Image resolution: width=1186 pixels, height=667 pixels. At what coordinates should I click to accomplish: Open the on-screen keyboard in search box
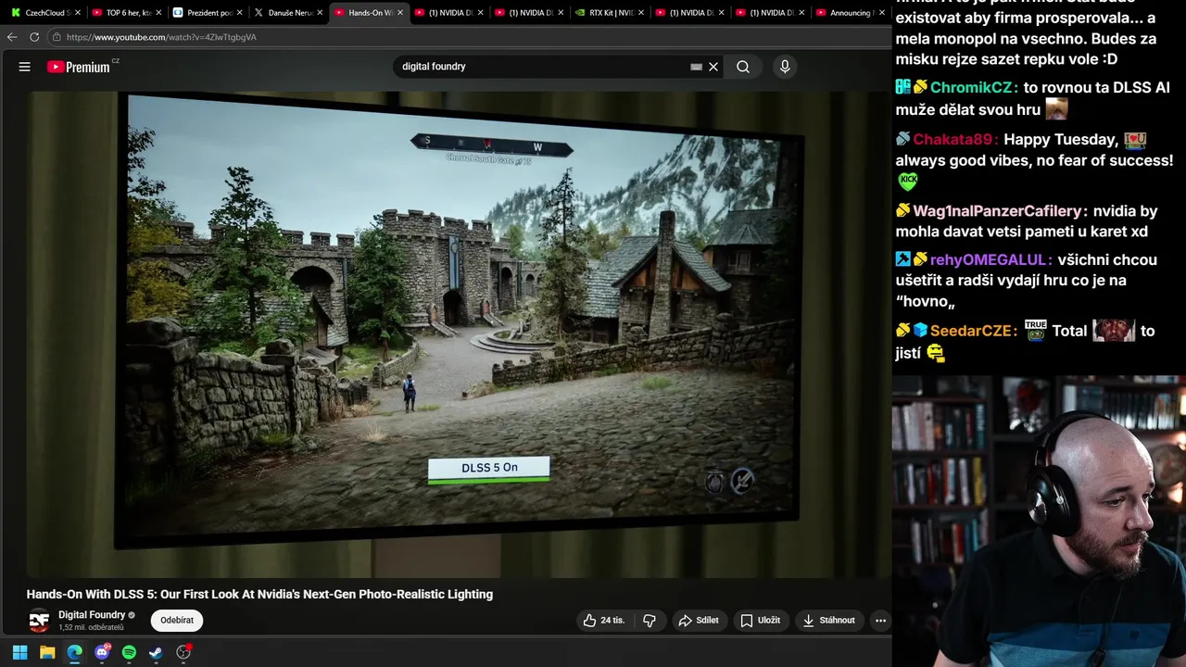coord(696,67)
